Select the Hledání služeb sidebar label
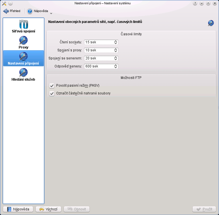 click(x=23, y=80)
